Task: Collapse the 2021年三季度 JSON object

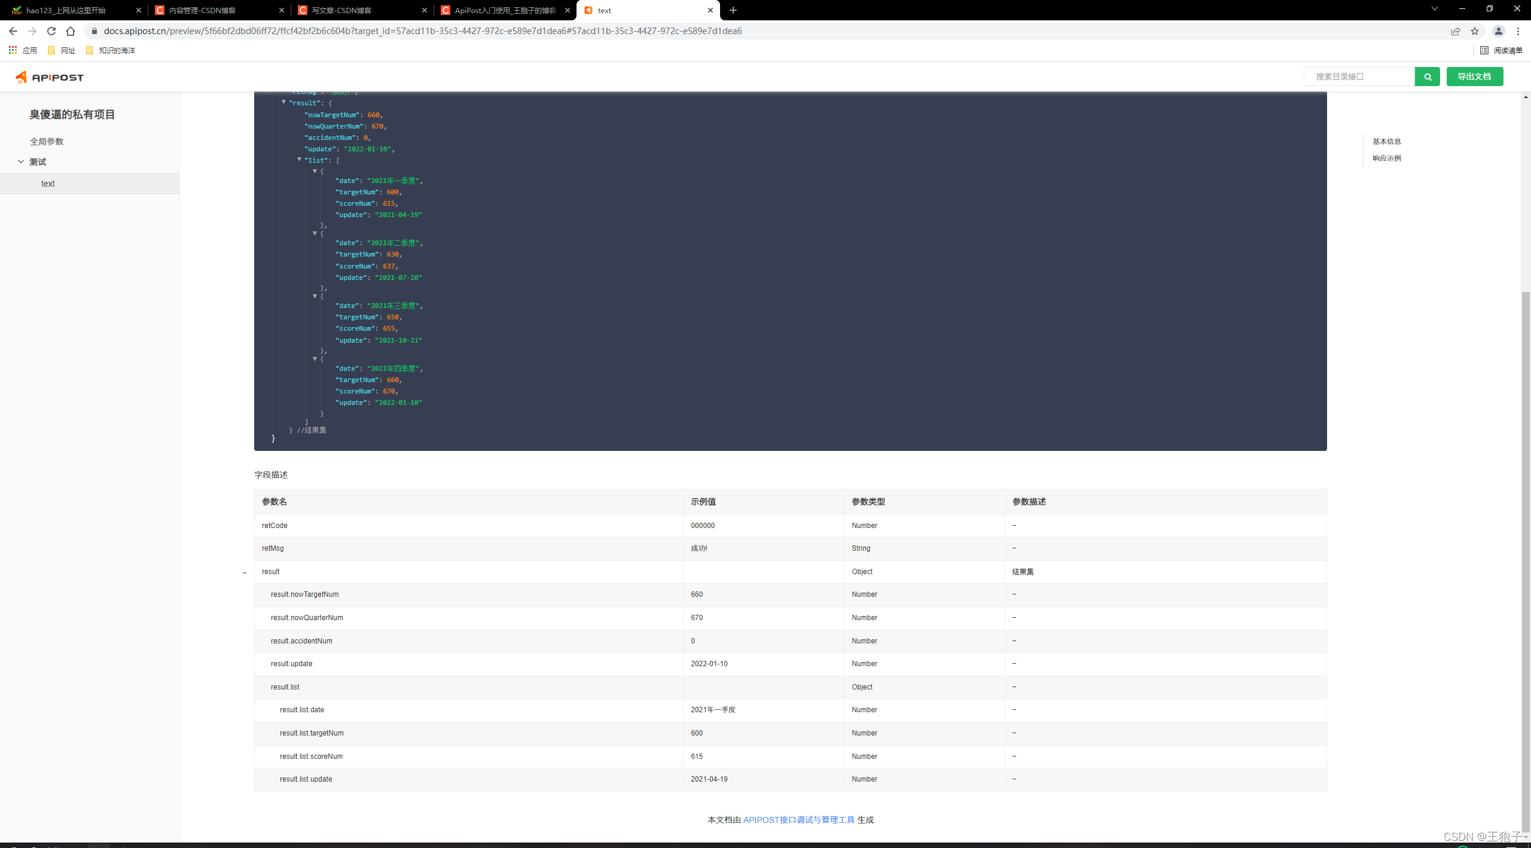Action: point(315,296)
